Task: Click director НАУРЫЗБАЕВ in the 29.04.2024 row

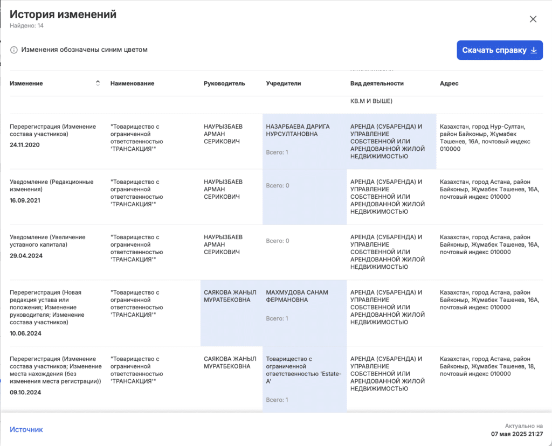Action: [x=223, y=245]
